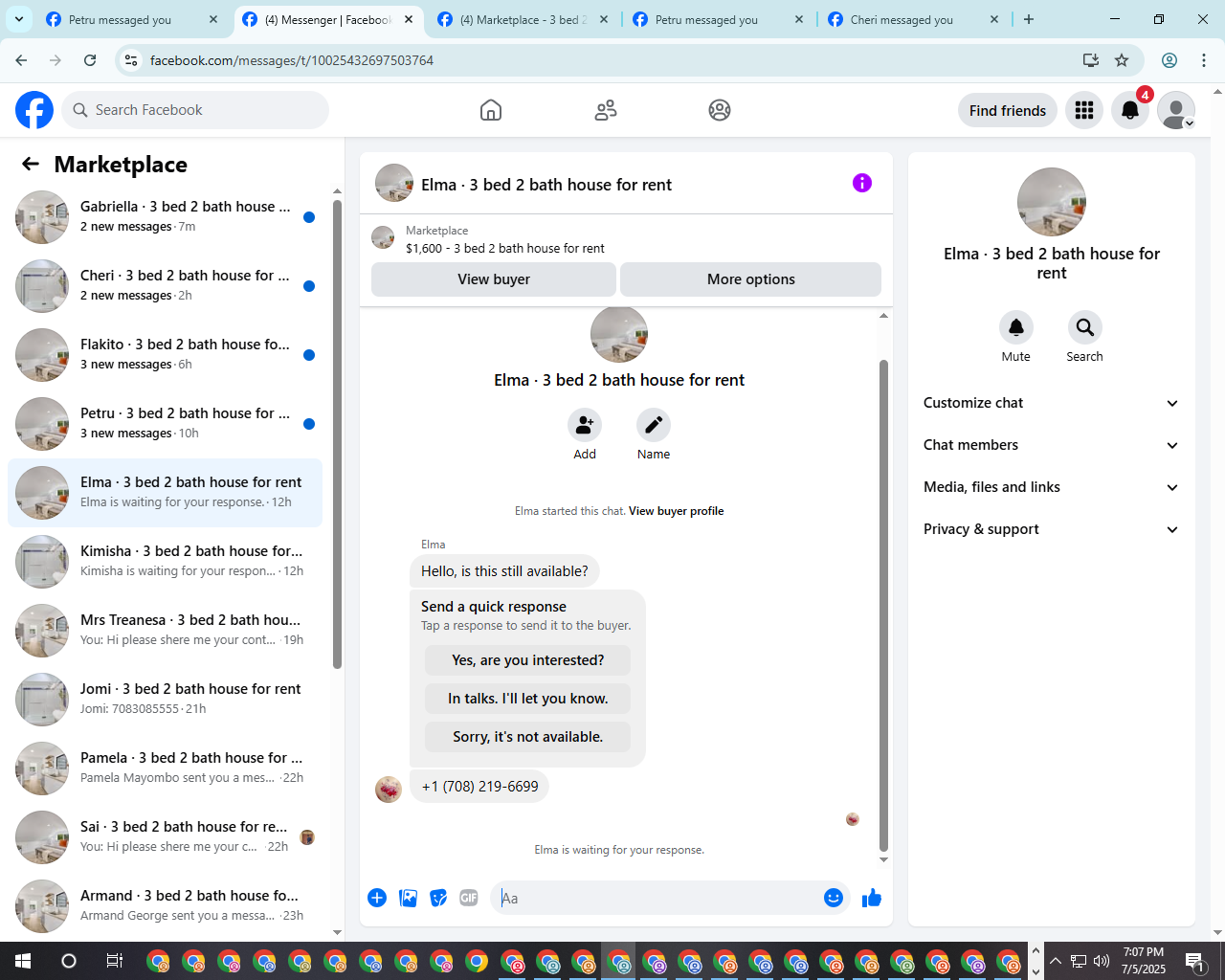Open the Friends icon in top navigation
This screenshot has height=980, width=1225.
tap(606, 110)
